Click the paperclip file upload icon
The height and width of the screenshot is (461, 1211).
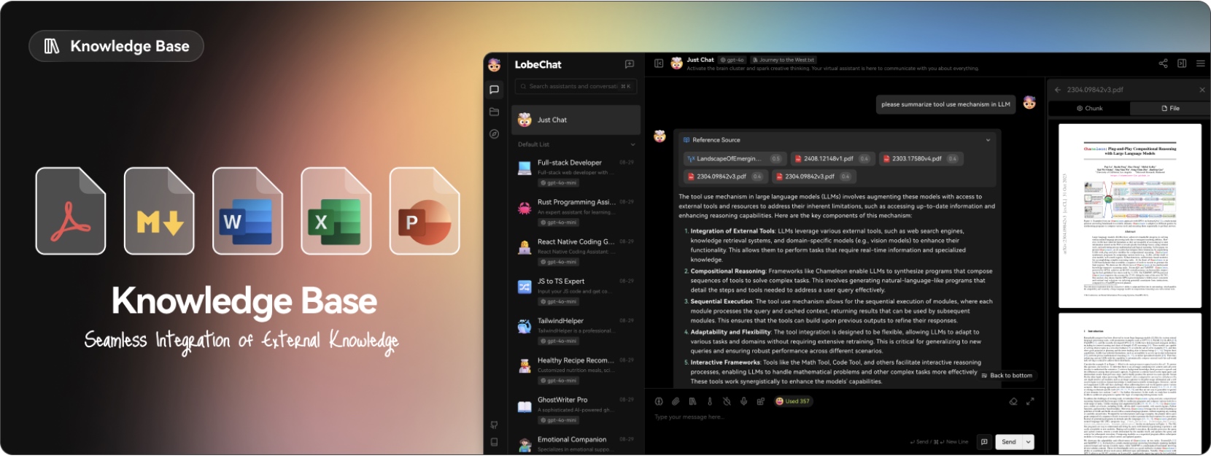[x=676, y=401]
